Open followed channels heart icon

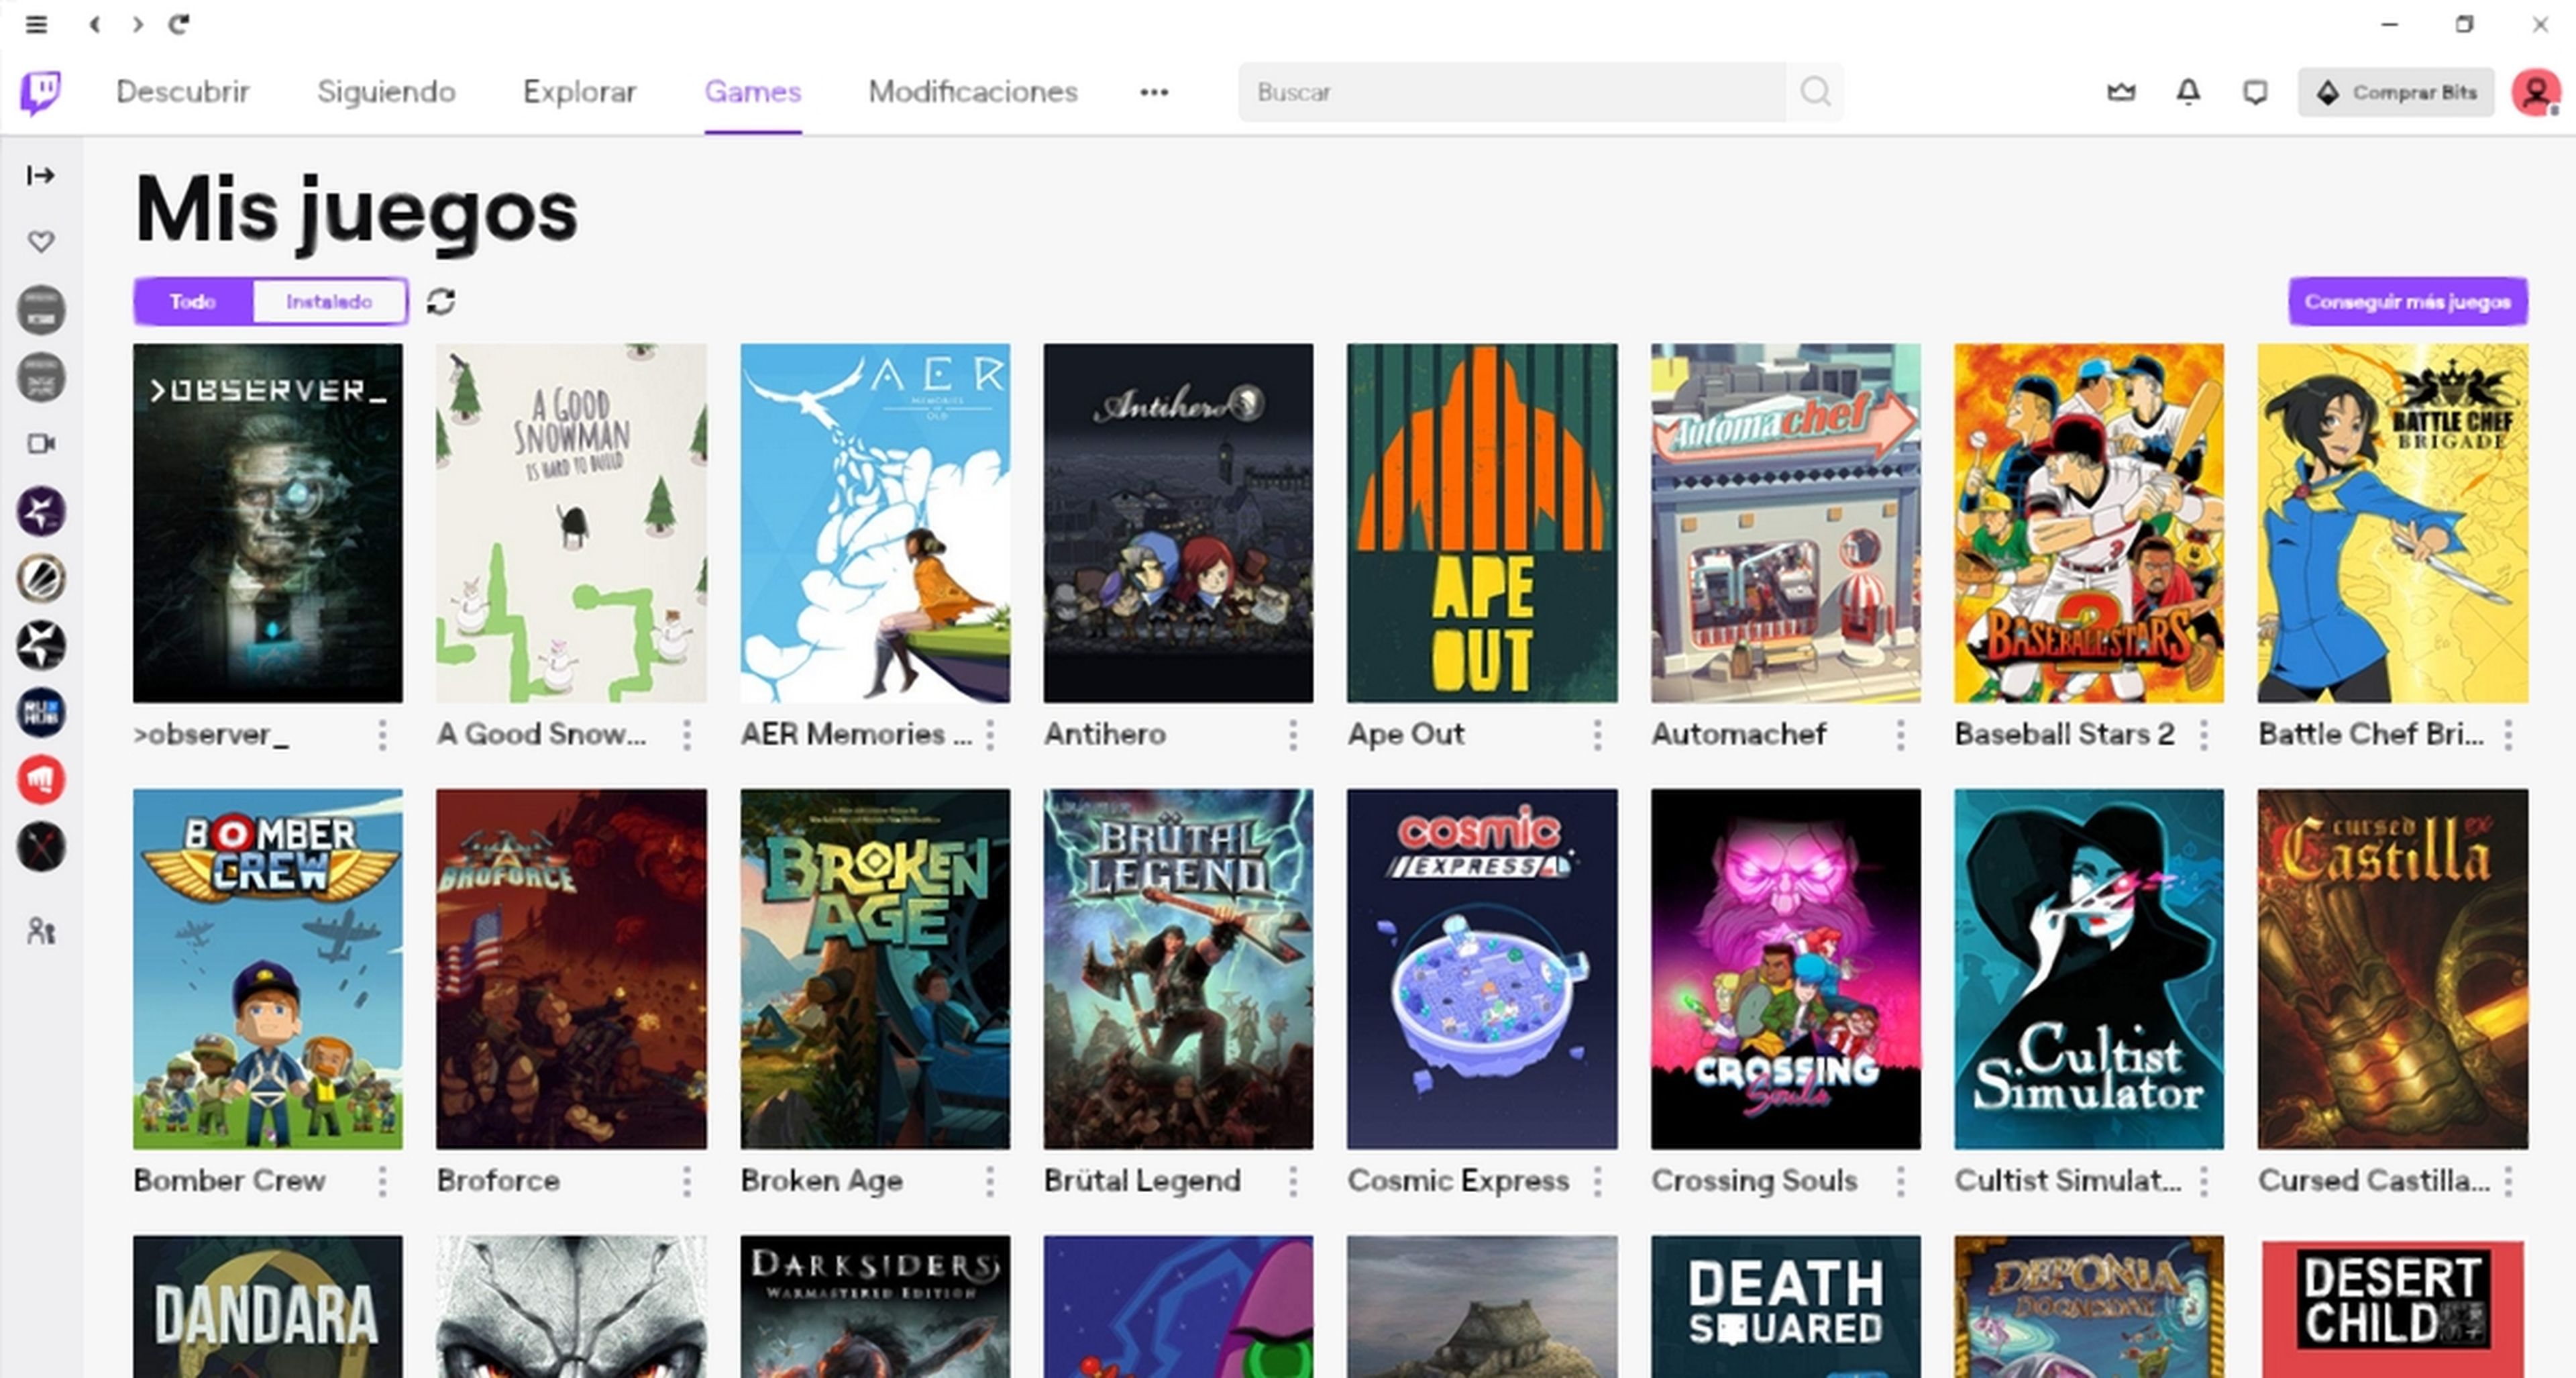(x=40, y=241)
